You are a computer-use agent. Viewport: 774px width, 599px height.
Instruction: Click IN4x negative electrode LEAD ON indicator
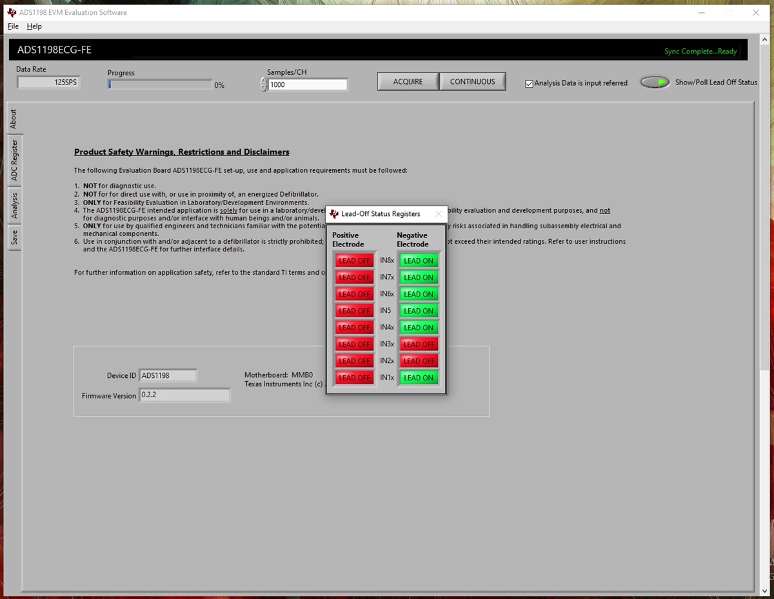pos(419,328)
